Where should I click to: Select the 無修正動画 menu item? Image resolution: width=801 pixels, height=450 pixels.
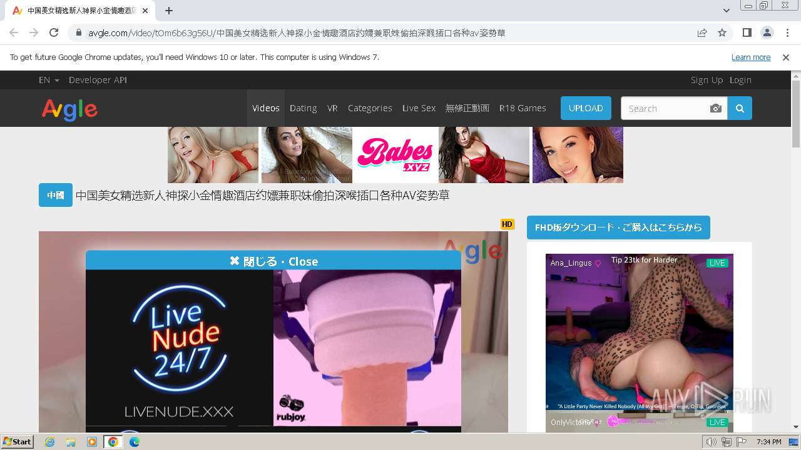coord(467,108)
